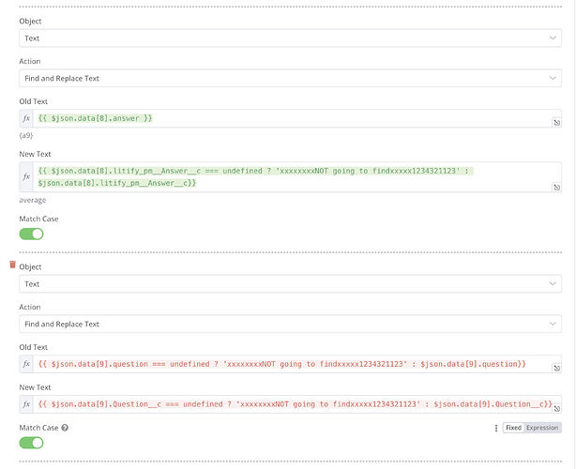Screen dimensions: 576x469
Task: Switch parameter mode to Expression
Action: coord(541,428)
